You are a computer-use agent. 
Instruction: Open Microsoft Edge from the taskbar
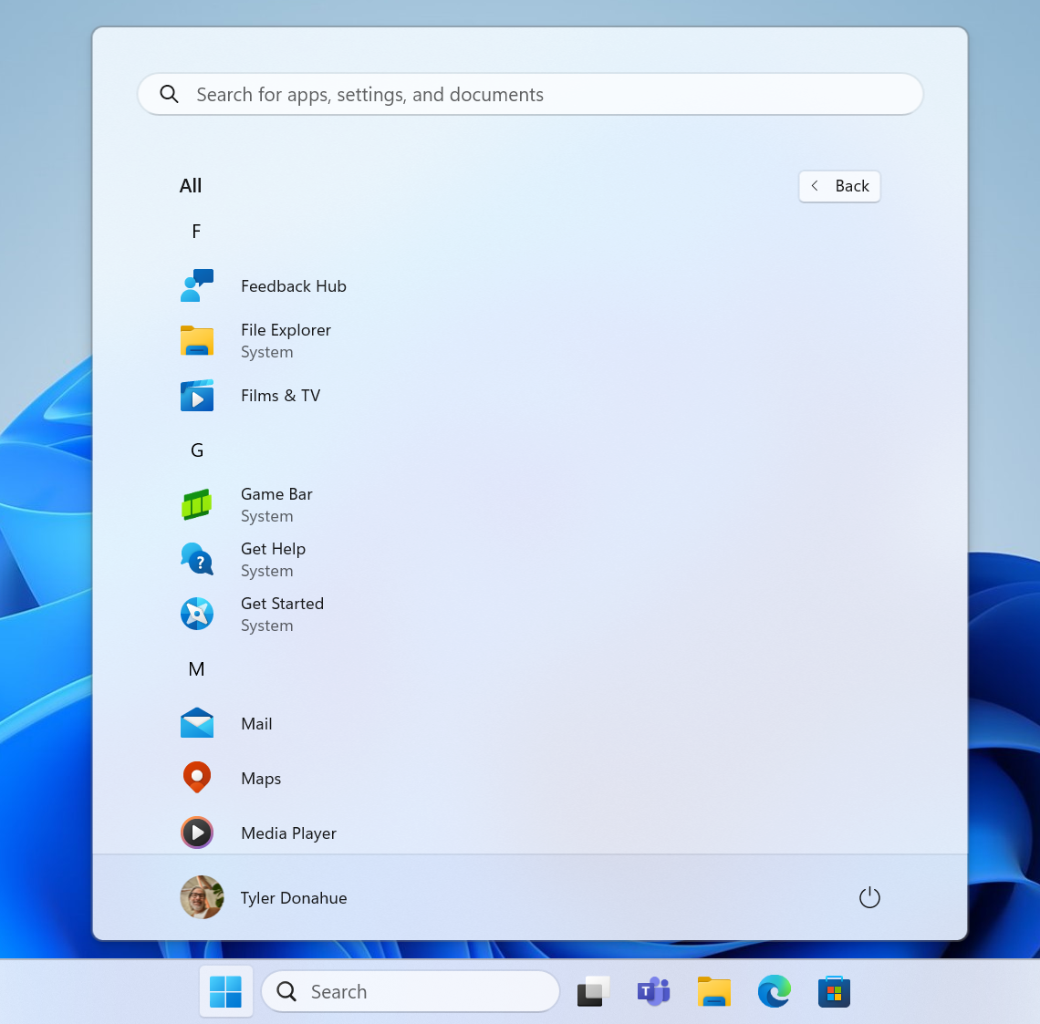pos(774,991)
